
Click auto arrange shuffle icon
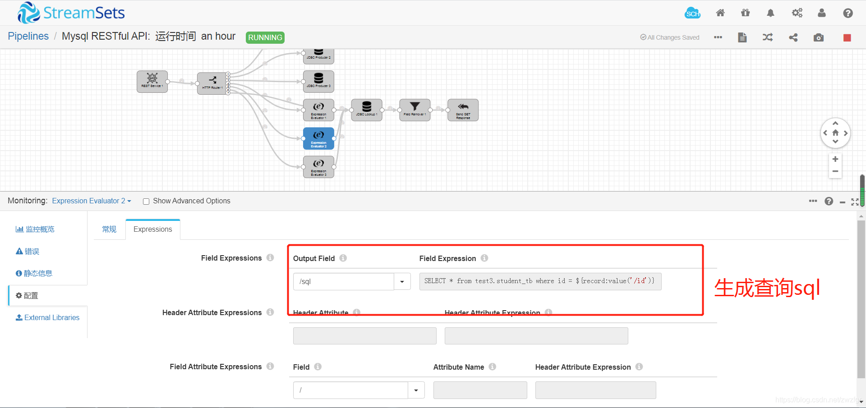click(x=768, y=37)
